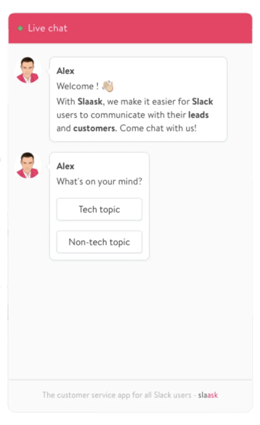Screen dimensions: 260x425
Task: Click the green online status dot
Action: coord(20,28)
